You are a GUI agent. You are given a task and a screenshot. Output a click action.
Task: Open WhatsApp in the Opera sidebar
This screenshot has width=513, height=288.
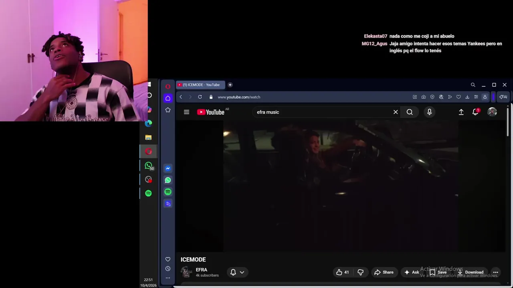[168, 180]
